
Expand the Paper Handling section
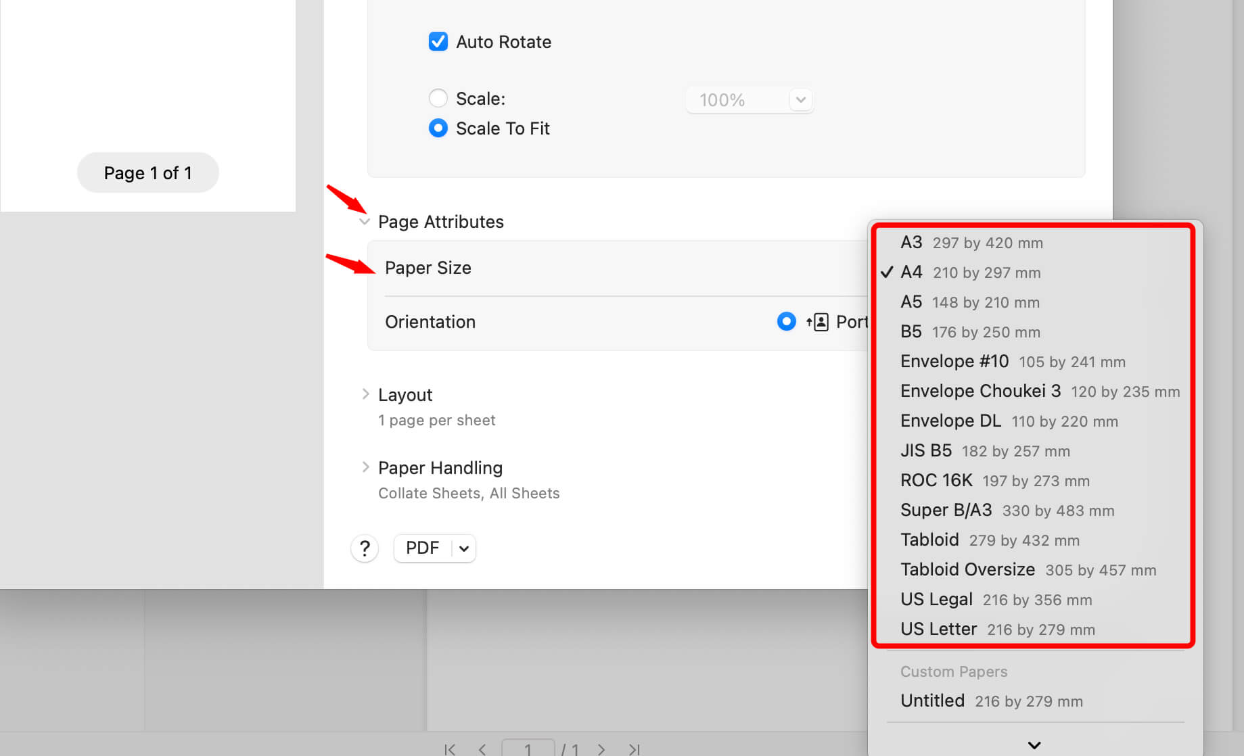[x=365, y=467]
